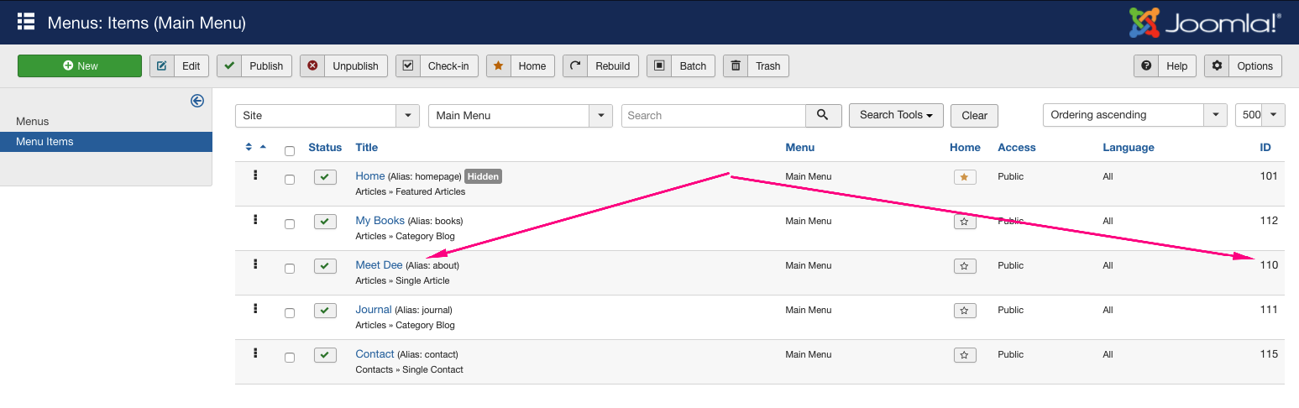1299x408 pixels.
Task: Click the search magnifier icon button
Action: tap(823, 115)
